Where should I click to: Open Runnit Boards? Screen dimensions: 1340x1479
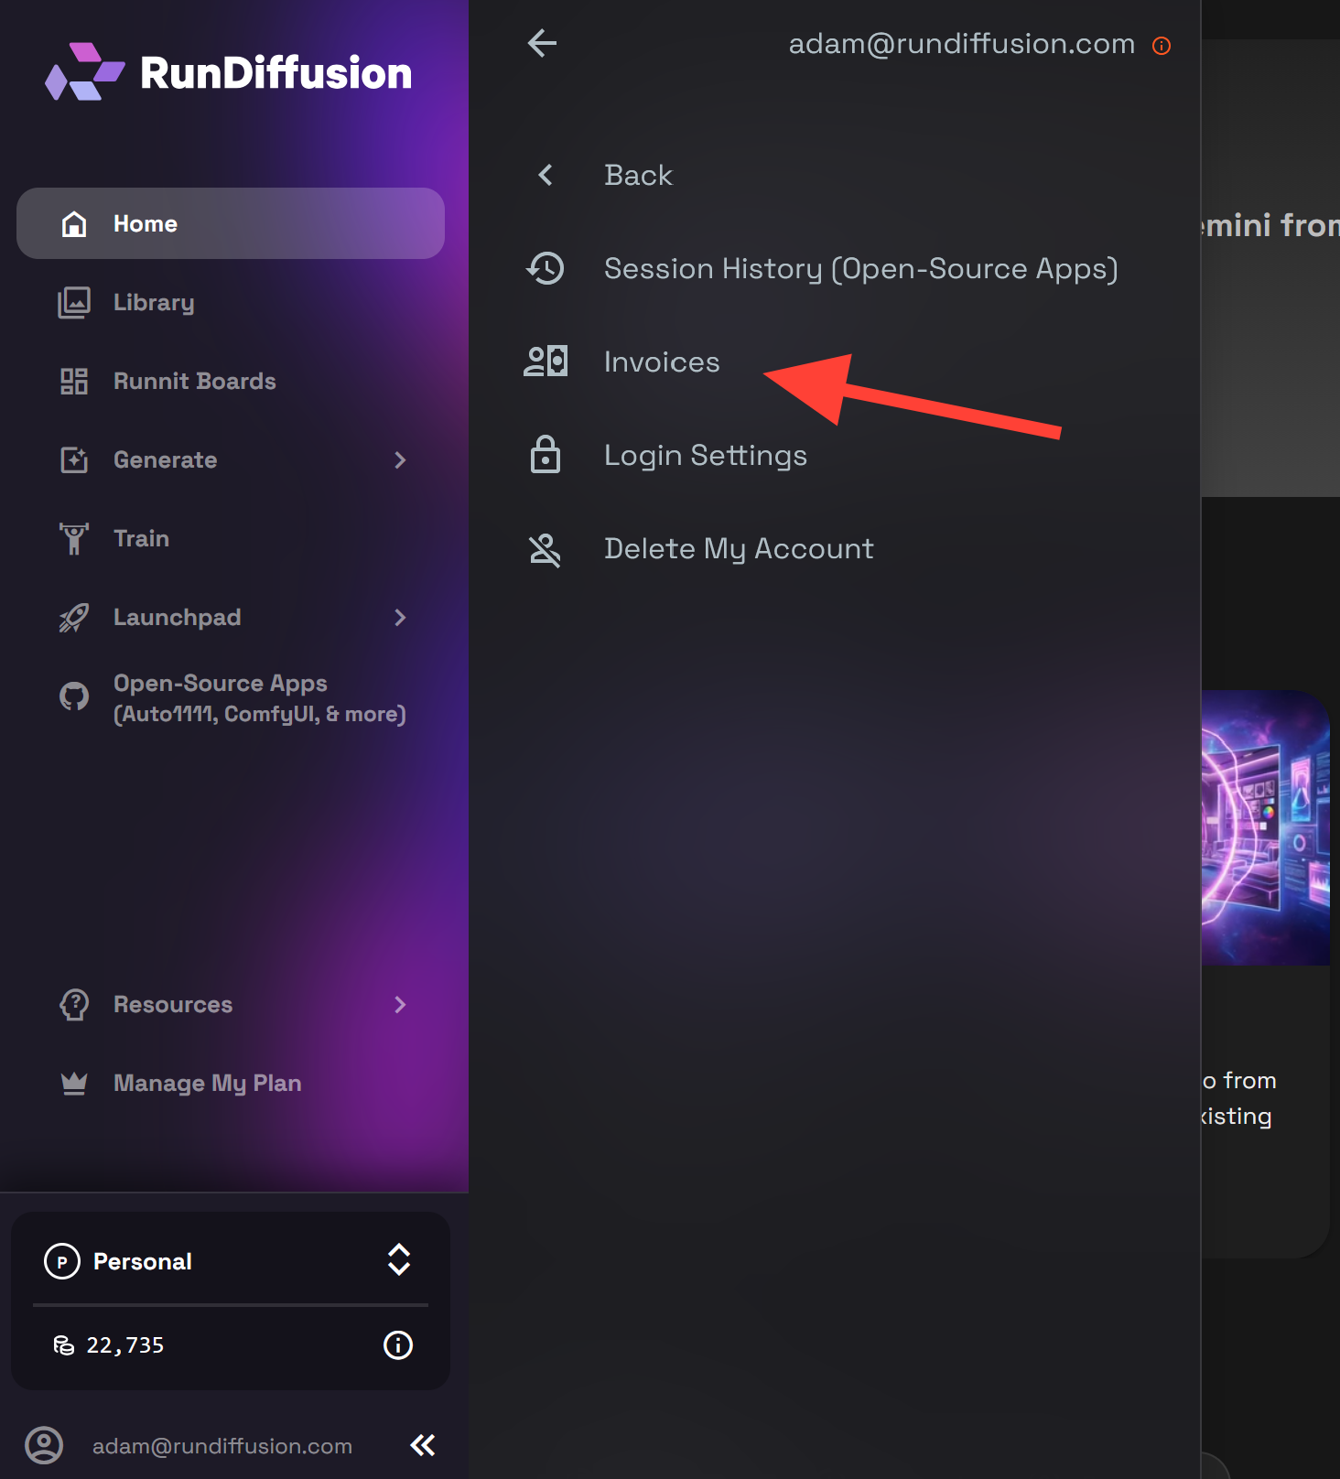pos(231,382)
